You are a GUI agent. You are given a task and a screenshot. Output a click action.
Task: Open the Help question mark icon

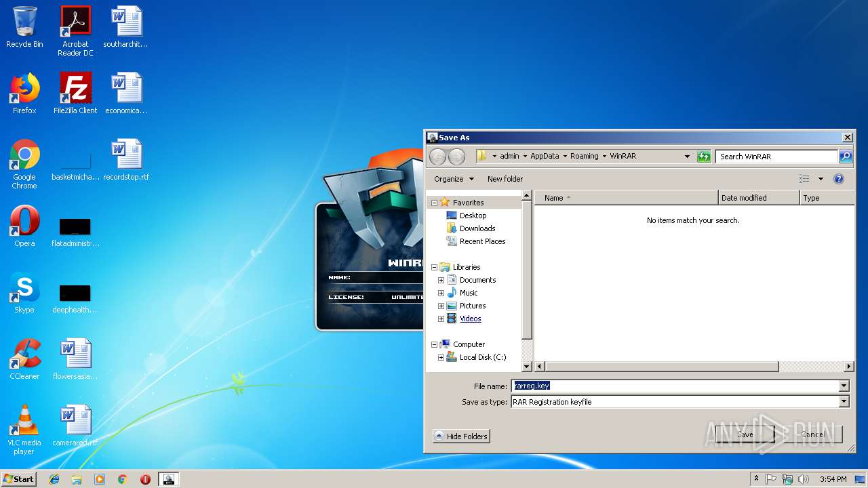click(x=839, y=179)
